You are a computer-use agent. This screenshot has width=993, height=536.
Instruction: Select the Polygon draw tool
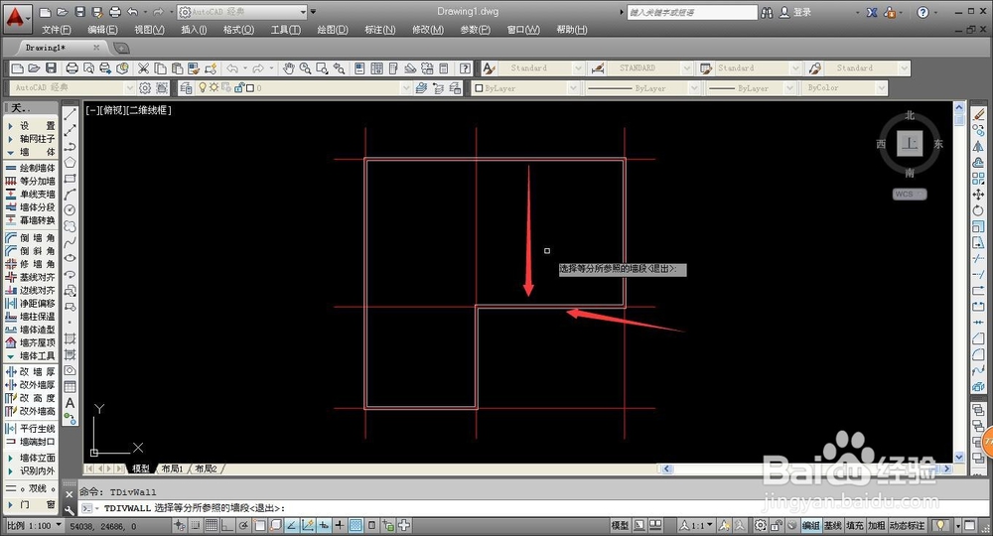[71, 163]
